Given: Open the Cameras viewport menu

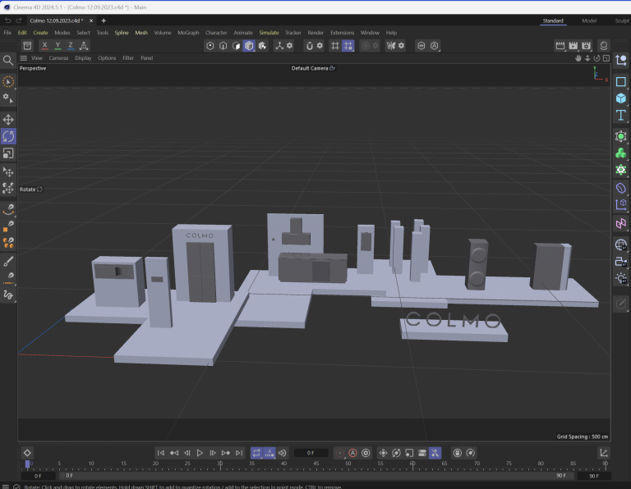Looking at the screenshot, I should 58,58.
